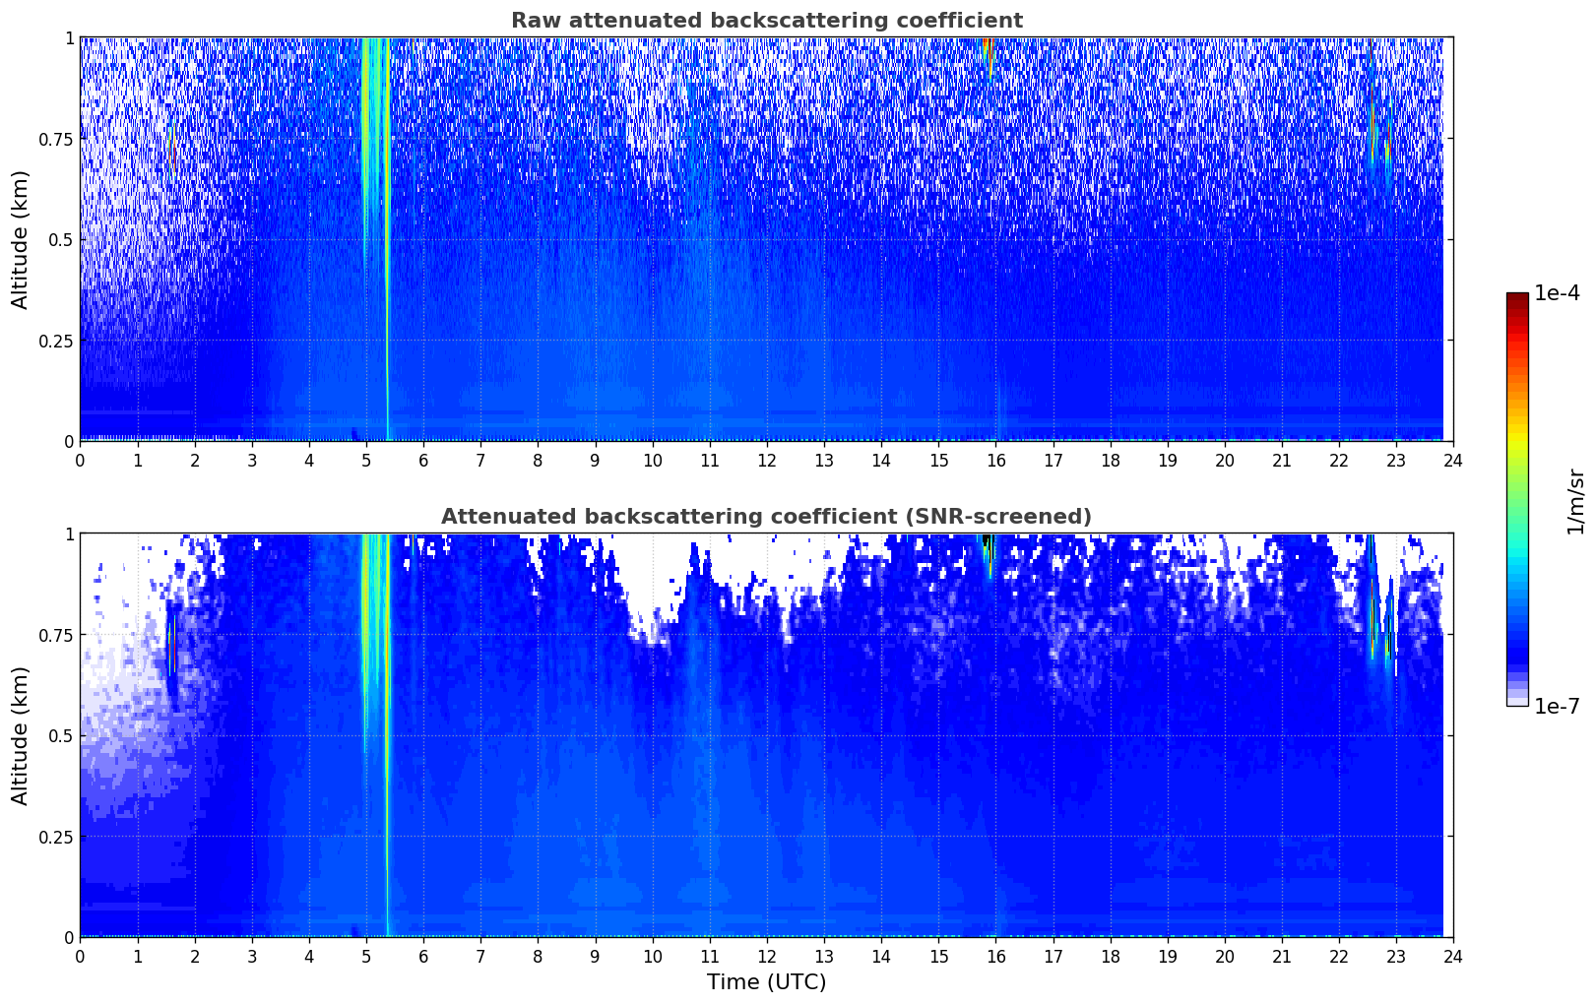Click the 1 altitude tick on the SNR-screened plot

[69, 533]
